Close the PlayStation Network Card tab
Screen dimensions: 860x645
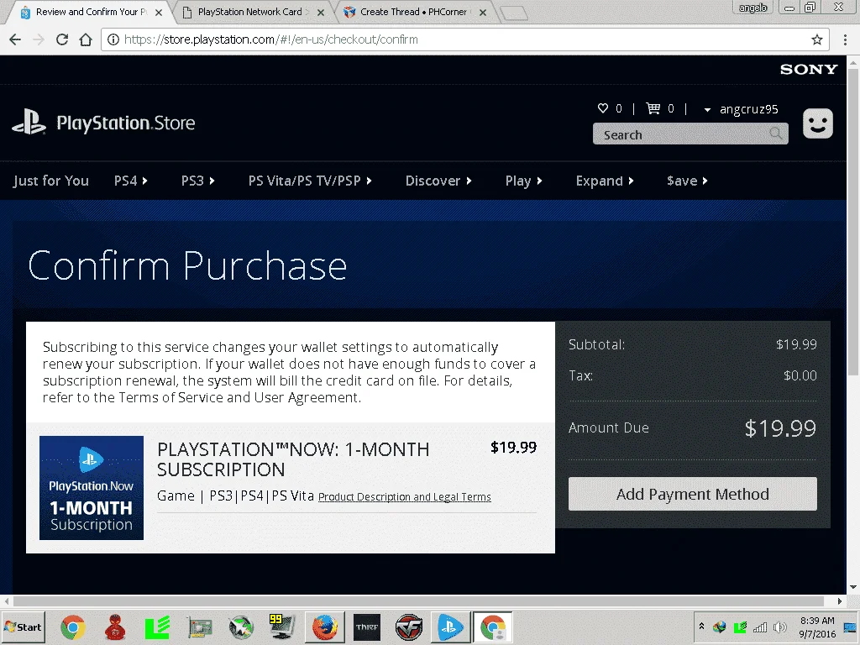(321, 12)
